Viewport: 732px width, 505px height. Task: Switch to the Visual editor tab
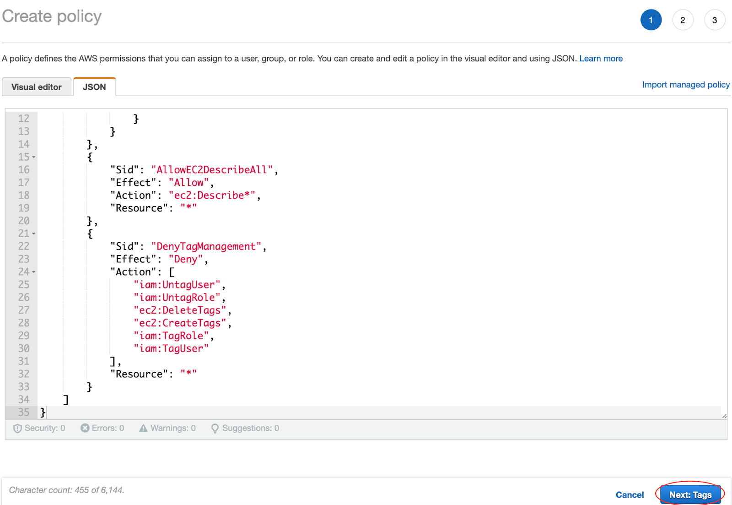tap(37, 87)
